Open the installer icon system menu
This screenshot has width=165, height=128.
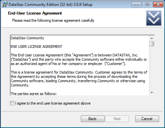click(5, 5)
